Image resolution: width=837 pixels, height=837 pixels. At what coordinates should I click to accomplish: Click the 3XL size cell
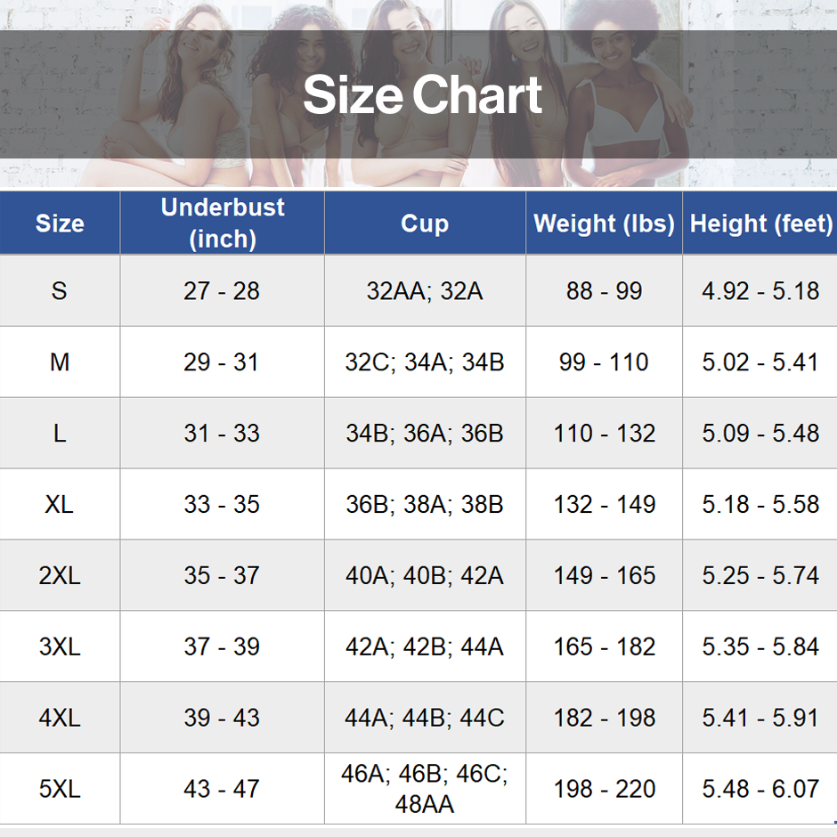pos(60,646)
